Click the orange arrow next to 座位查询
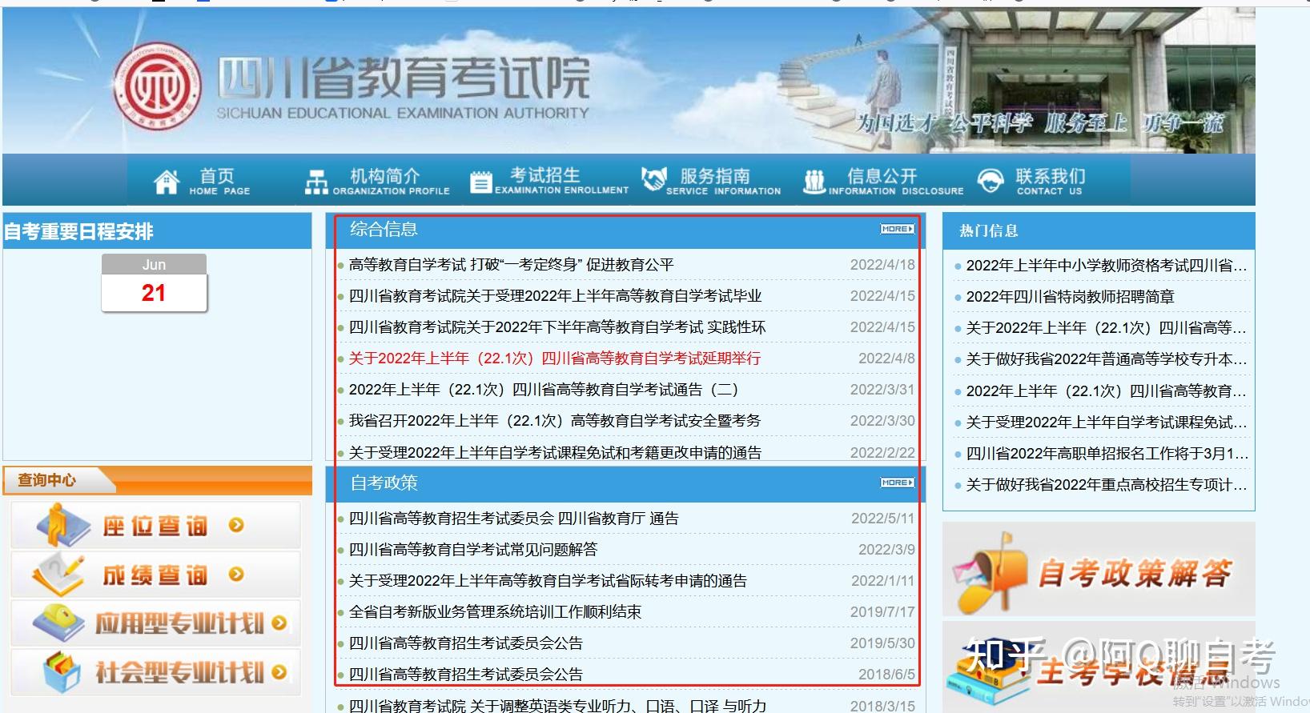Screen dimensions: 1310x713 coord(235,525)
